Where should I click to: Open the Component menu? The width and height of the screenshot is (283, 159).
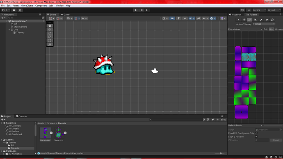41,6
